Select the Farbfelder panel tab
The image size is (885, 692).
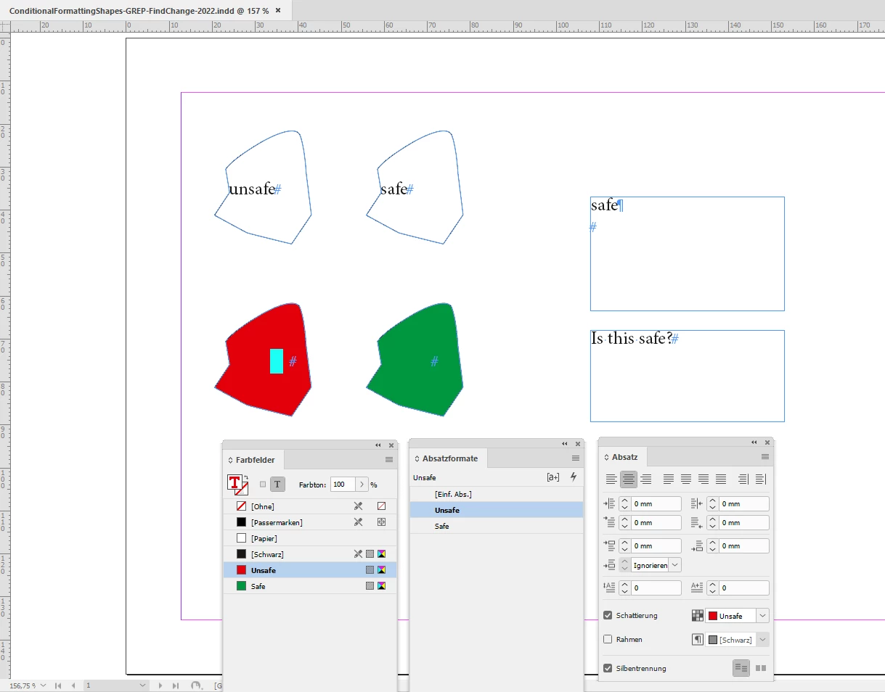tap(255, 460)
